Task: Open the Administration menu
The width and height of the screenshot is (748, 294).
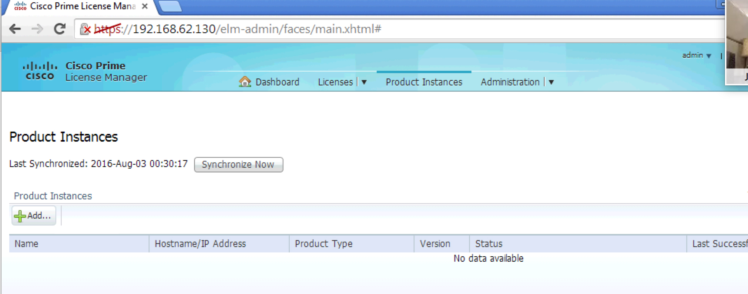Action: point(510,82)
